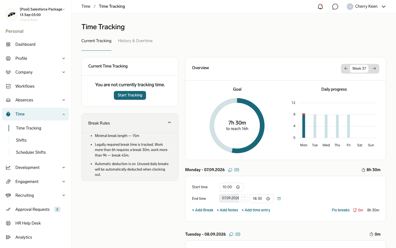Click the + Add Break link
Viewport: 396px width, 248px height.
(x=203, y=210)
